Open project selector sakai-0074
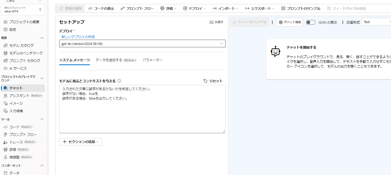The width and height of the screenshot is (391, 175). tap(23, 10)
